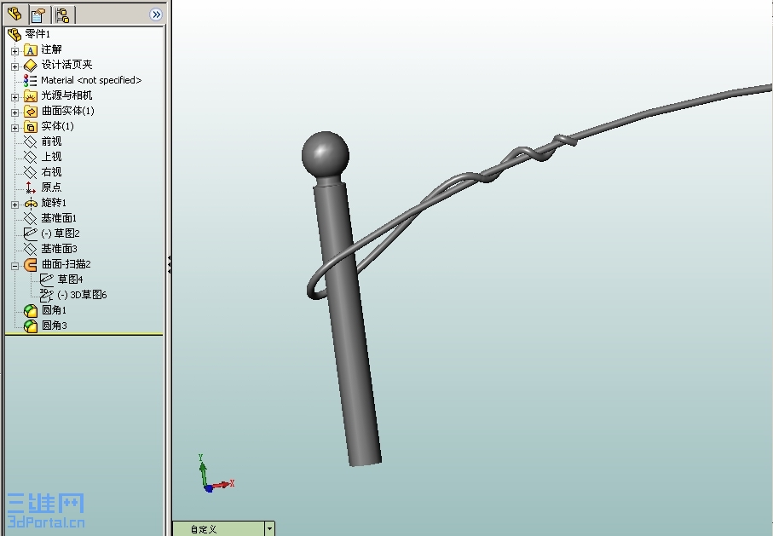The width and height of the screenshot is (773, 536).
Task: Select the 上视 top plane icon
Action: click(31, 158)
